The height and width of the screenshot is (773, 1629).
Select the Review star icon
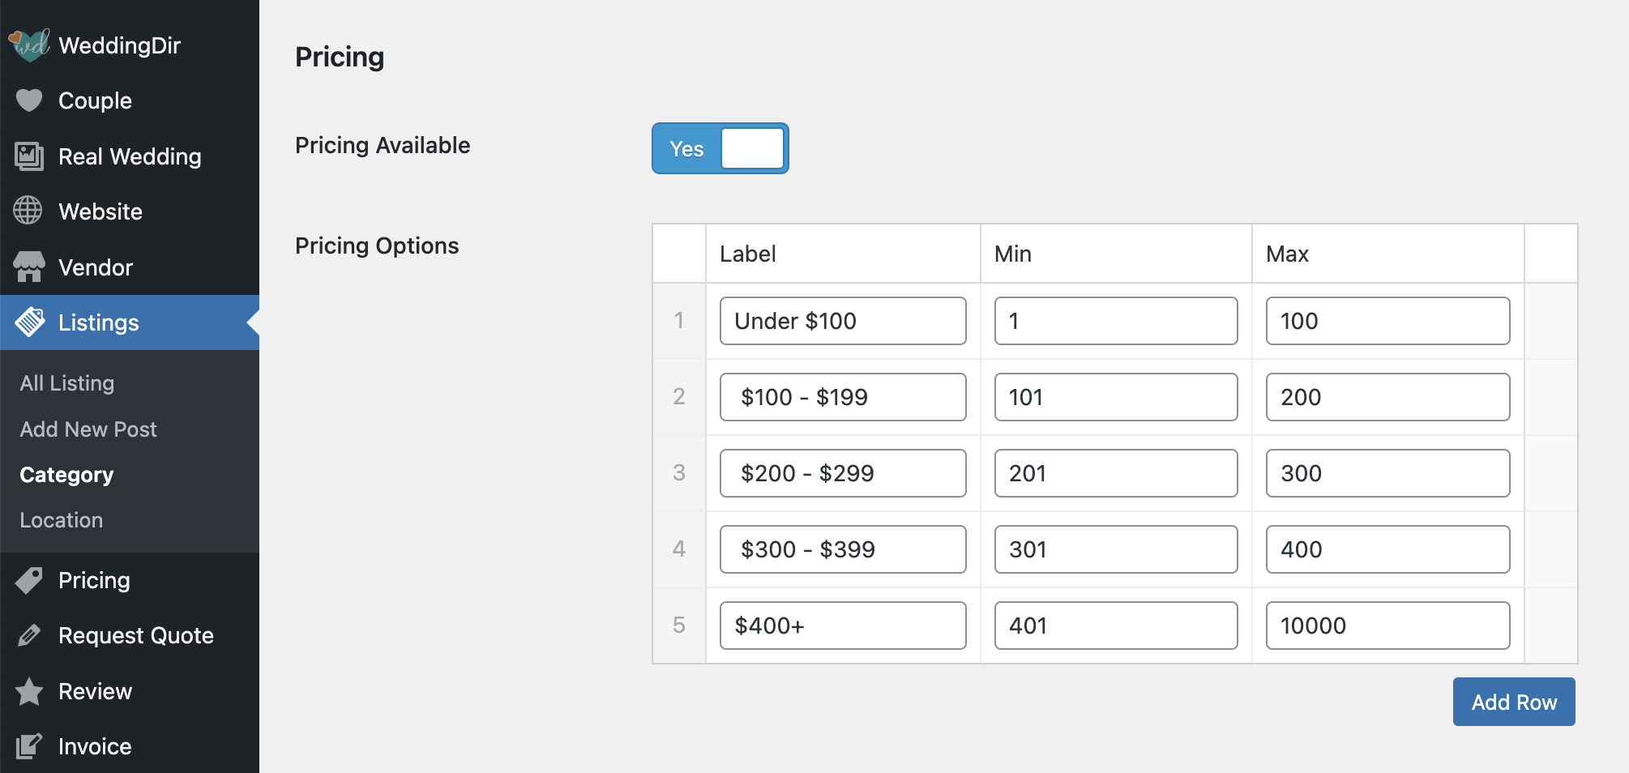(29, 691)
